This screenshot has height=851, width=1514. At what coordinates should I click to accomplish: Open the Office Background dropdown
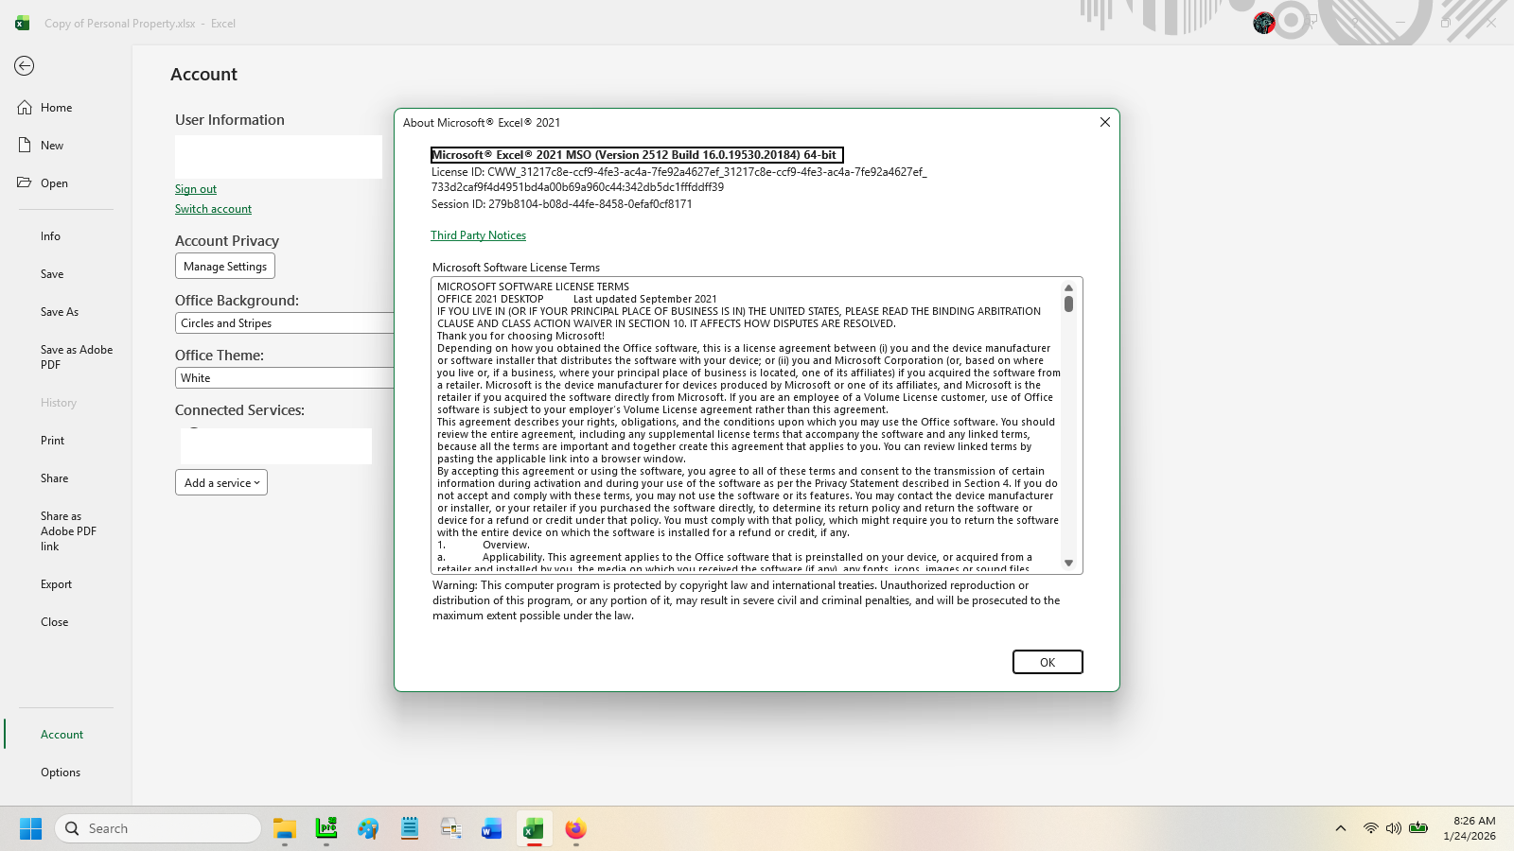point(285,323)
